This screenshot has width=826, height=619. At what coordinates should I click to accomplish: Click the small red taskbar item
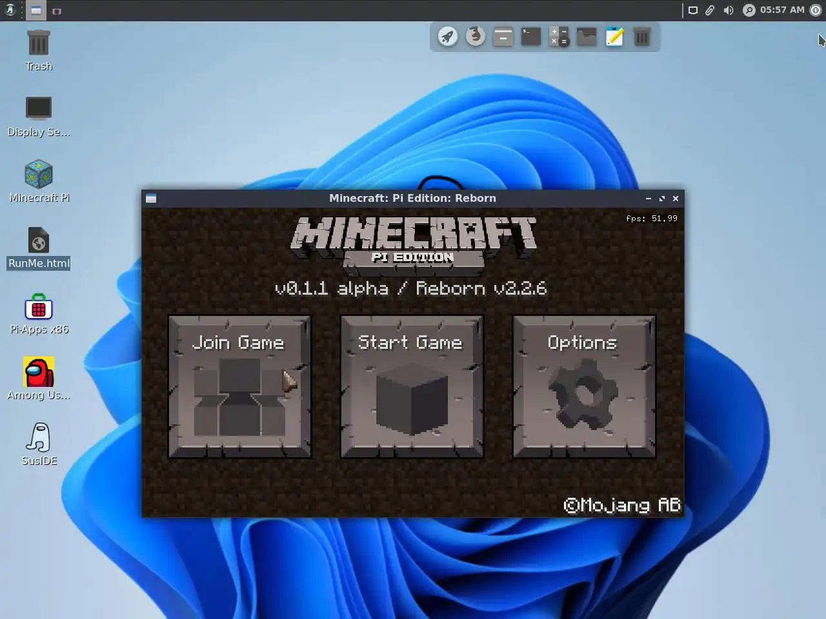click(57, 11)
